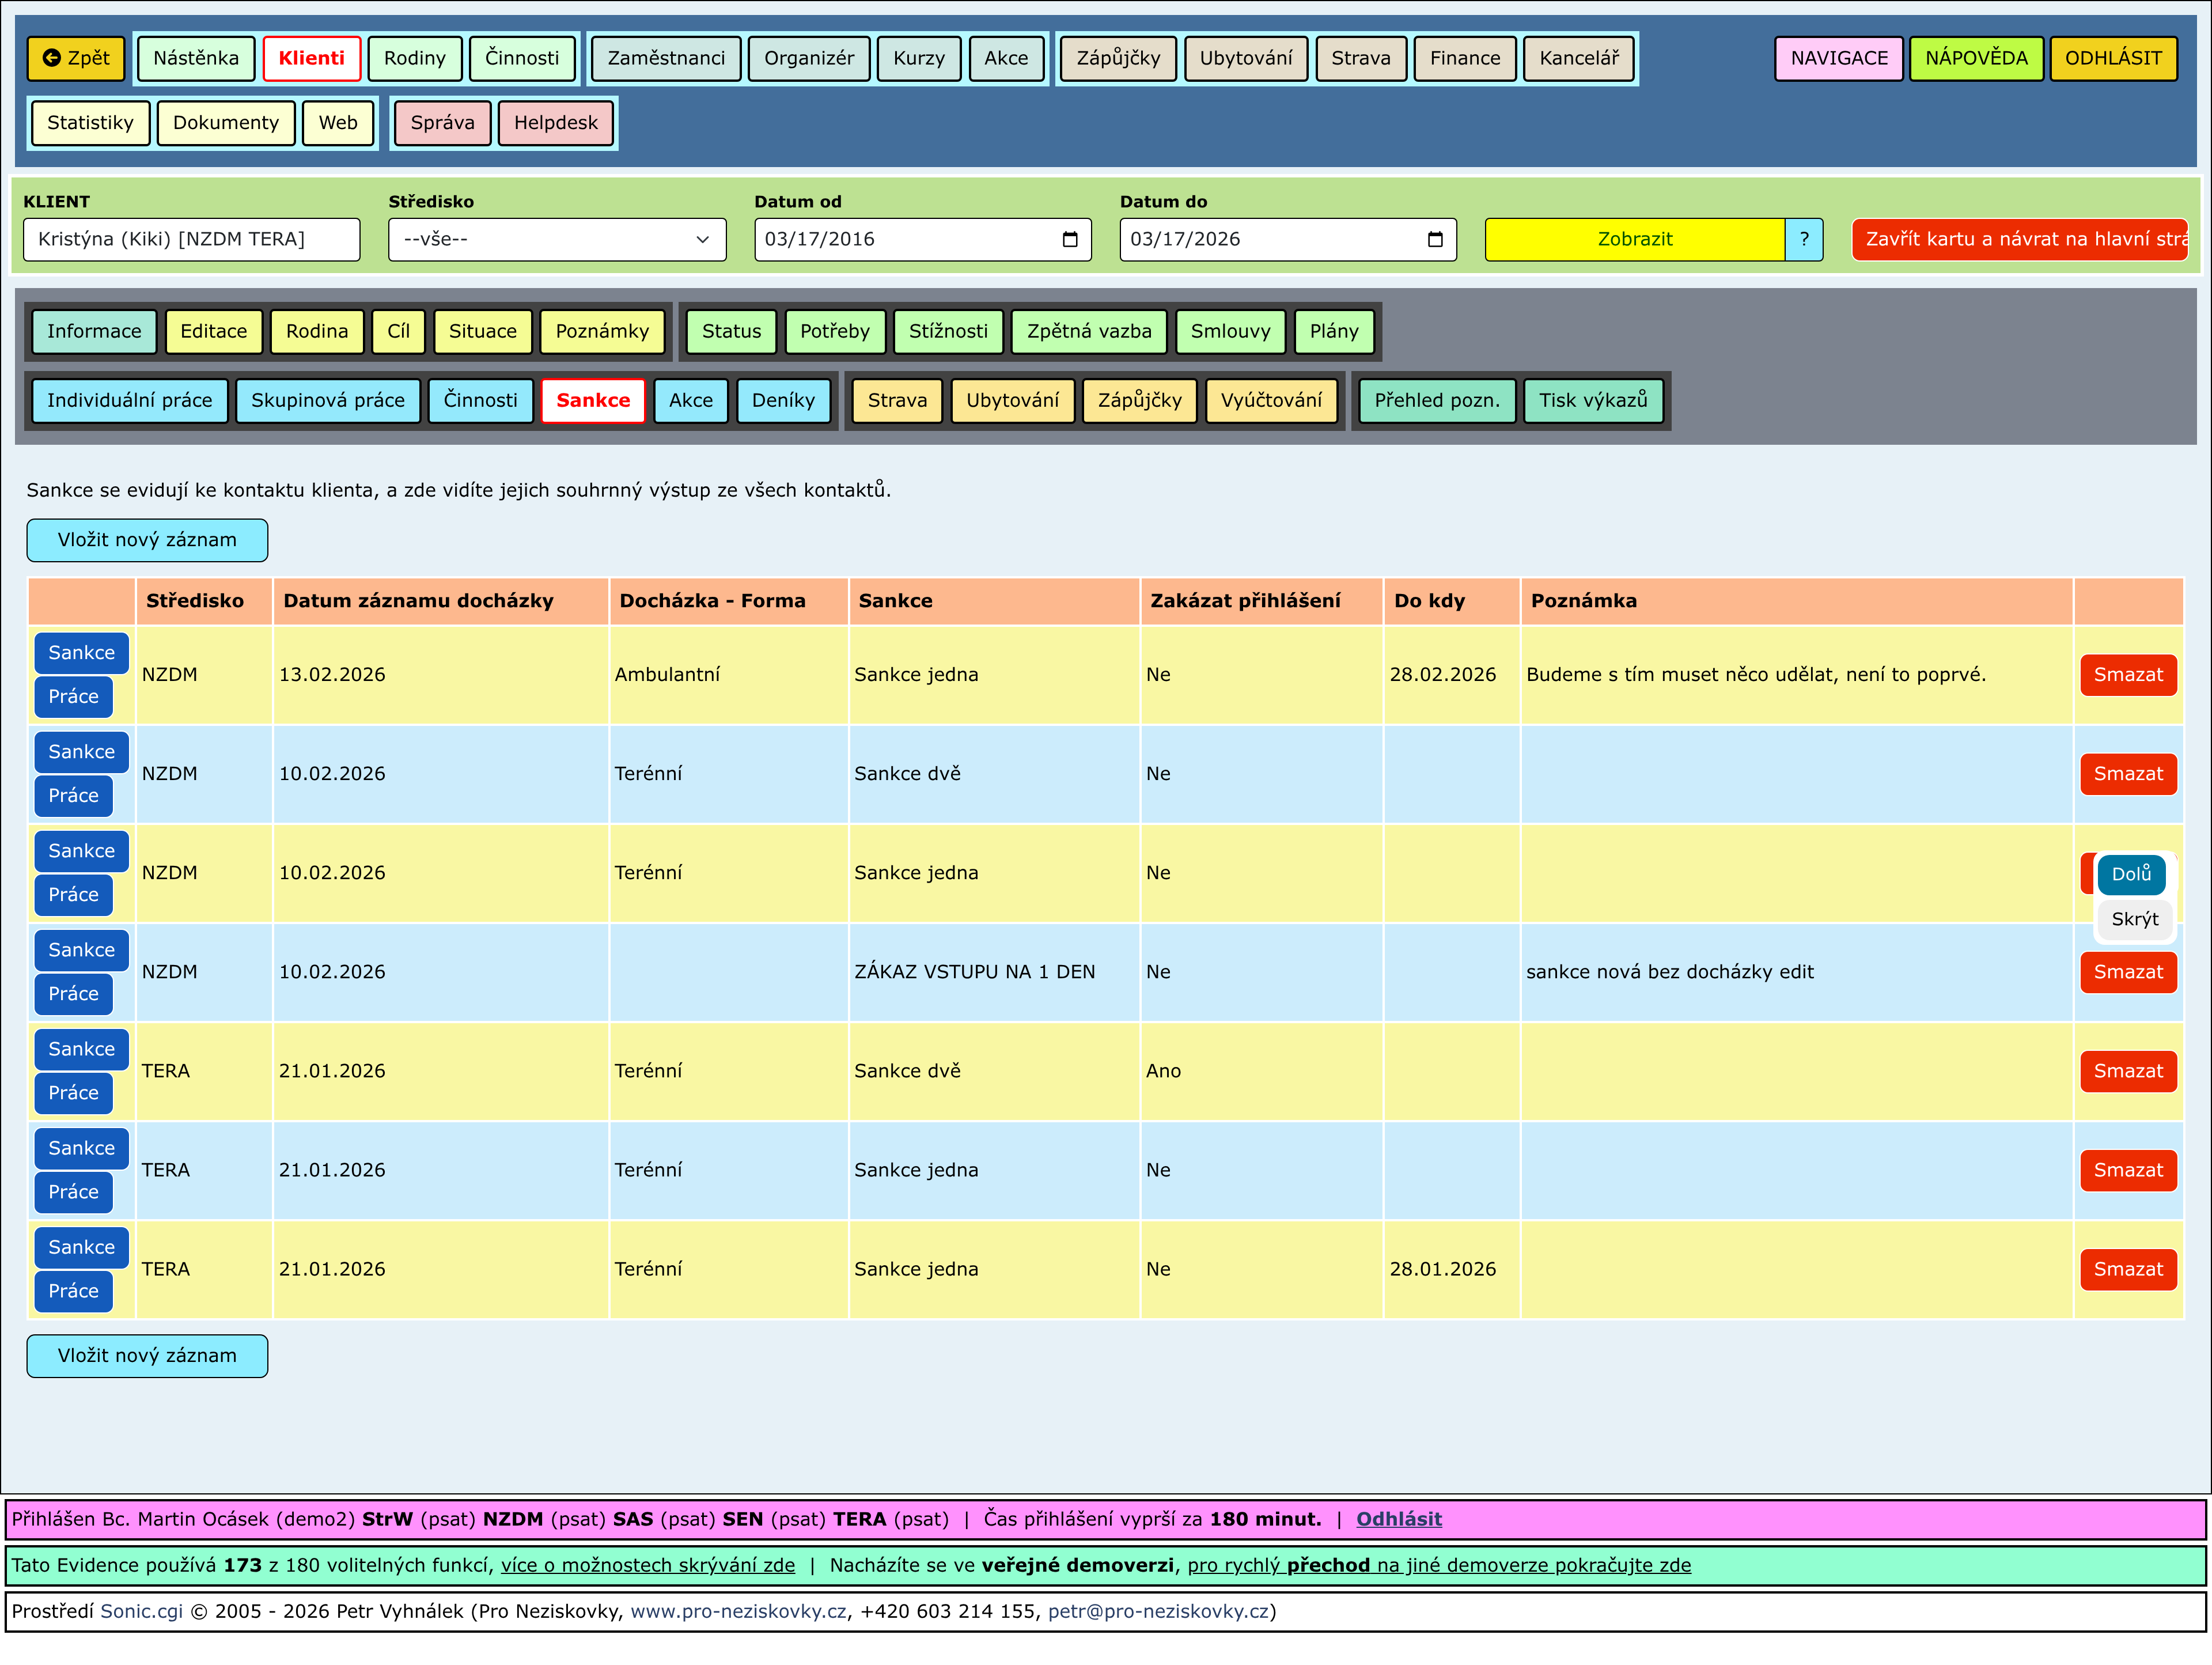Open calendar picker in Datum od field

(x=1069, y=239)
